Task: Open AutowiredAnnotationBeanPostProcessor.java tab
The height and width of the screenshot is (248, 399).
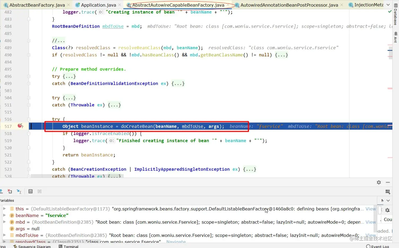Action: click(289, 5)
